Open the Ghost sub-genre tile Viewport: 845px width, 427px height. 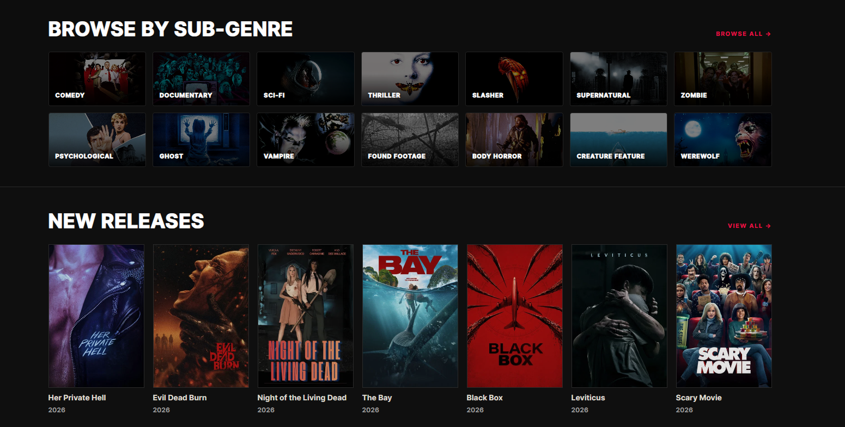201,140
